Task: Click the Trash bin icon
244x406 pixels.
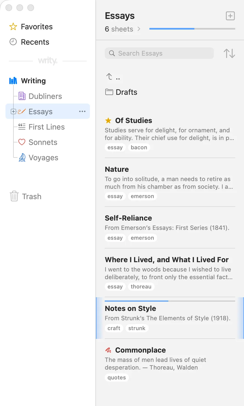Action: [x=14, y=196]
